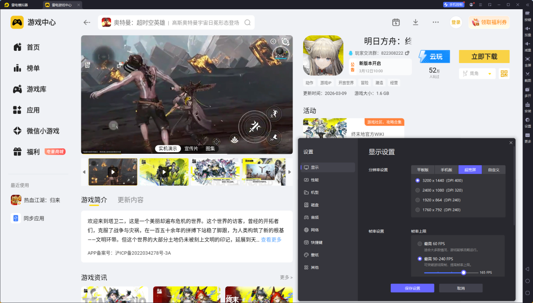Click the 云玩 cloud play button
This screenshot has width=533, height=303.
point(434,56)
